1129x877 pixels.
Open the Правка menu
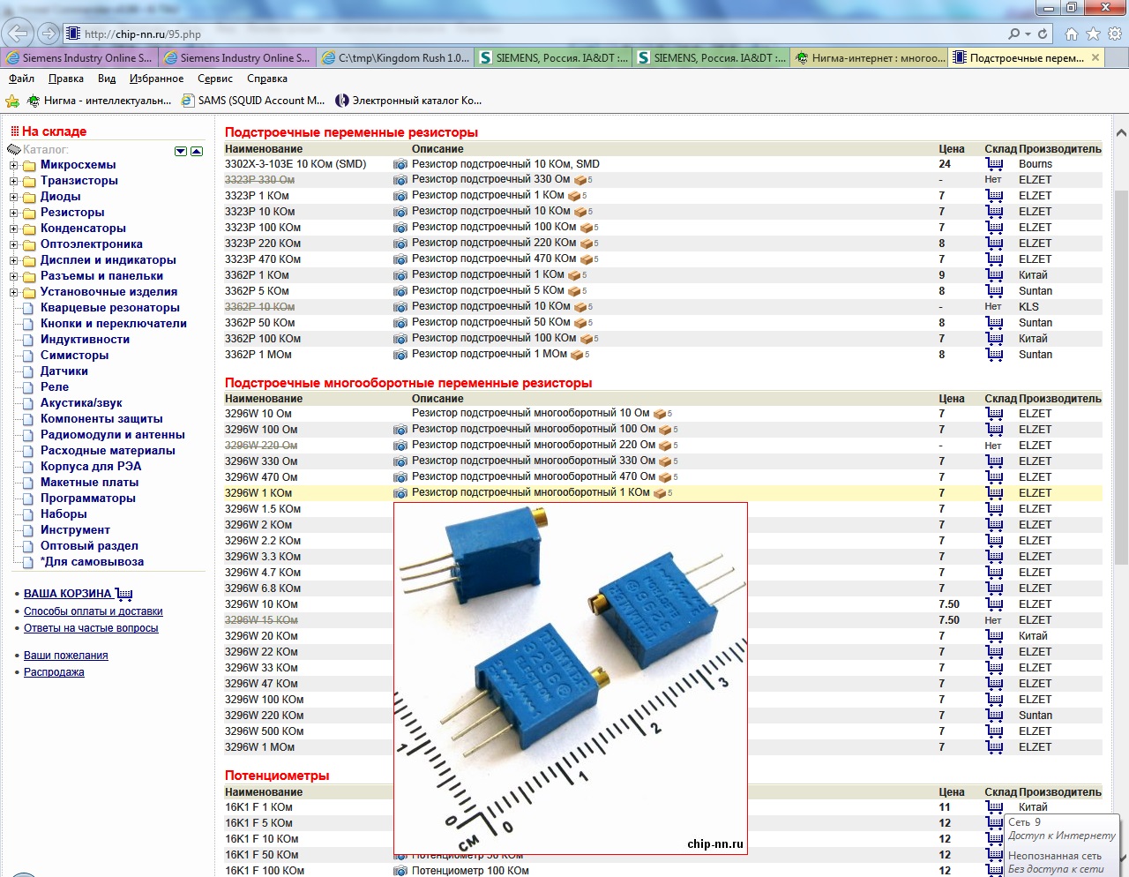pos(66,79)
